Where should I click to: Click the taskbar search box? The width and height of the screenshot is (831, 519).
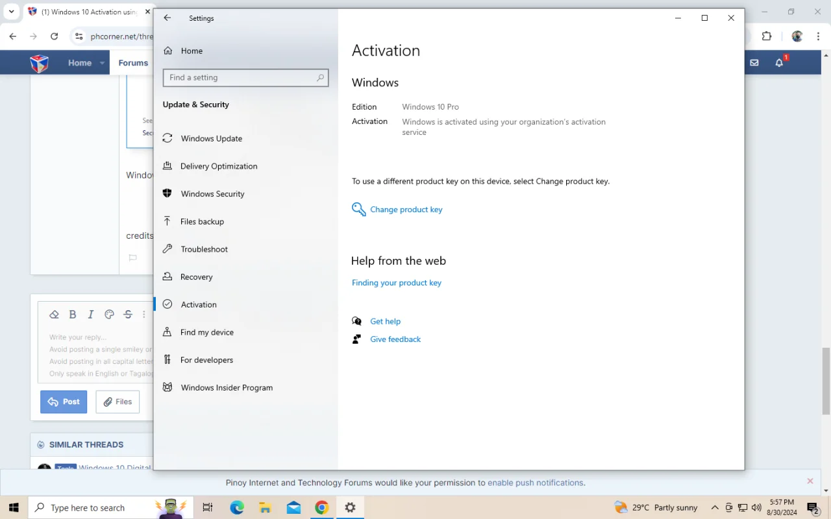(x=109, y=507)
